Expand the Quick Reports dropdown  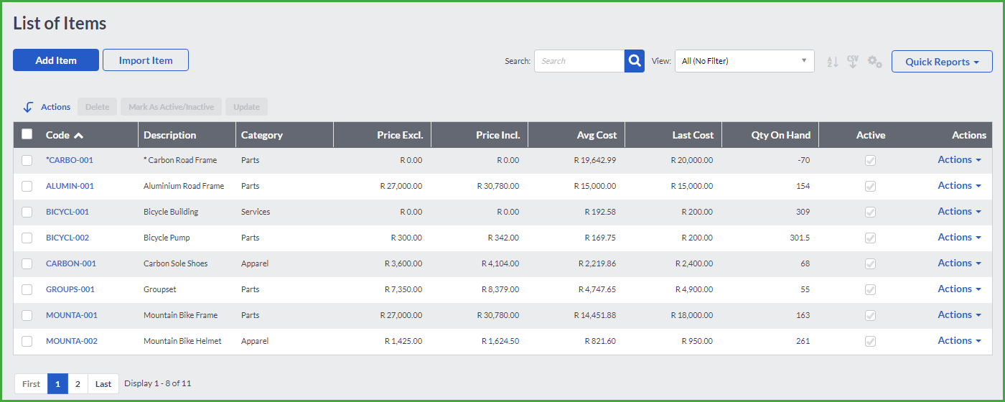(942, 62)
